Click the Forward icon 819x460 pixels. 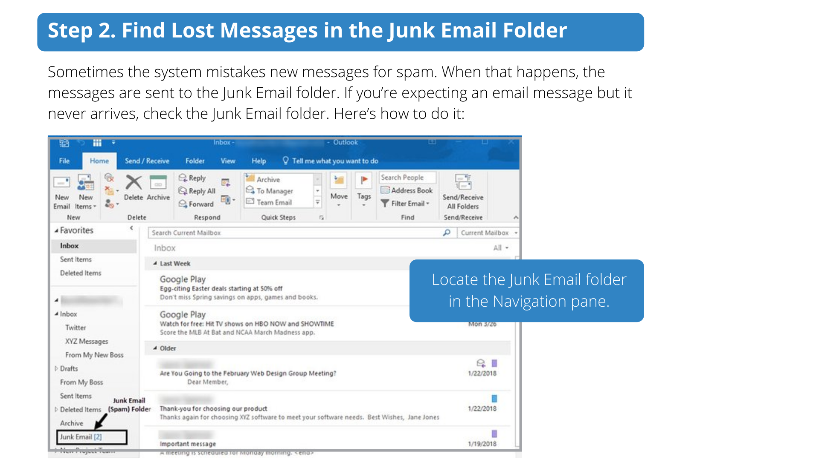coord(183,204)
